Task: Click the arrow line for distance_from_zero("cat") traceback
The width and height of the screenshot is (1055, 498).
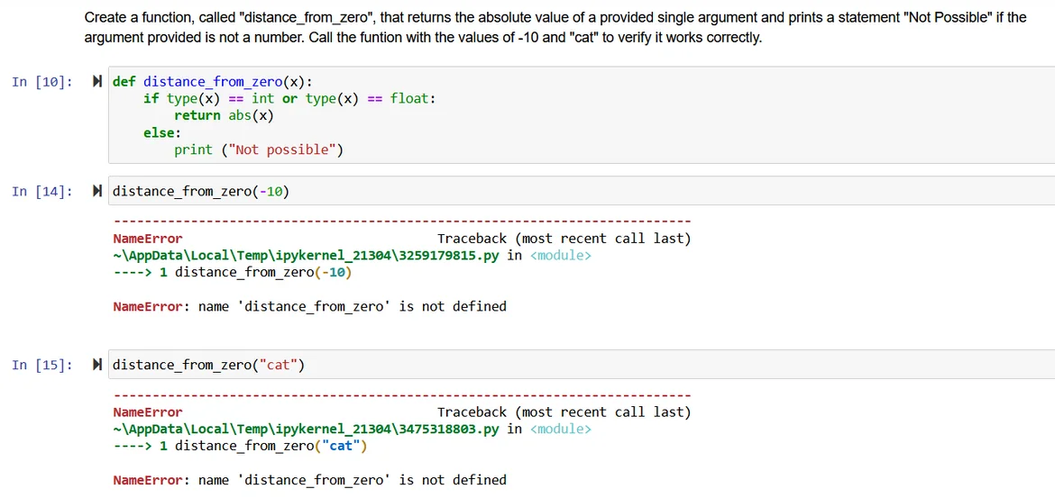Action: pyautogui.click(x=240, y=446)
